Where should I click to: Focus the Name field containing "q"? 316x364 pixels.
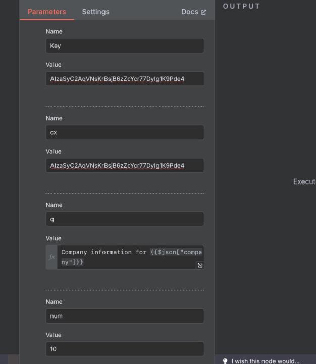(125, 219)
